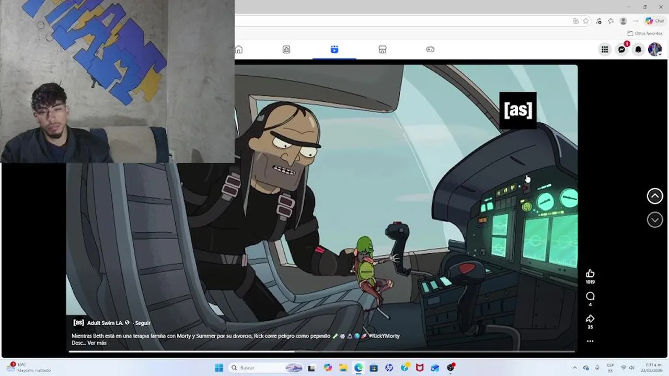Select the Reels video tab
Viewport: 669px width, 376px height.
(x=334, y=50)
